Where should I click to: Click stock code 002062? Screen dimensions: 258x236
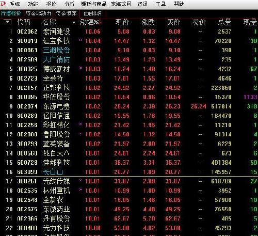pyautogui.click(x=27, y=32)
